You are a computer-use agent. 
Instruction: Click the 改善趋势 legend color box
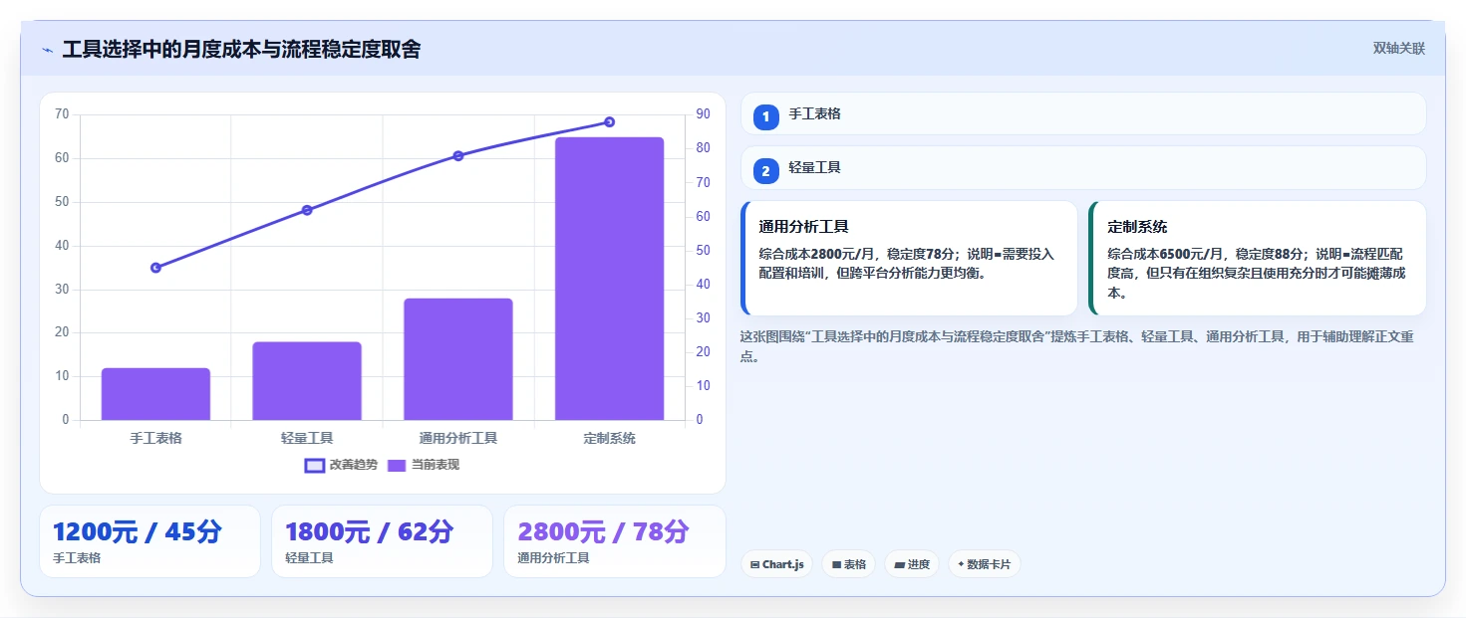(x=315, y=465)
